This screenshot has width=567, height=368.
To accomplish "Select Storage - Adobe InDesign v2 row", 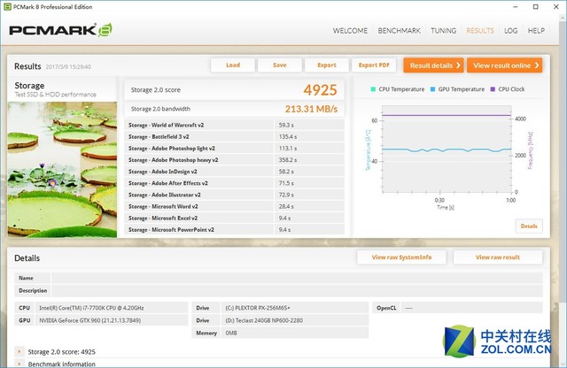I will 234,172.
